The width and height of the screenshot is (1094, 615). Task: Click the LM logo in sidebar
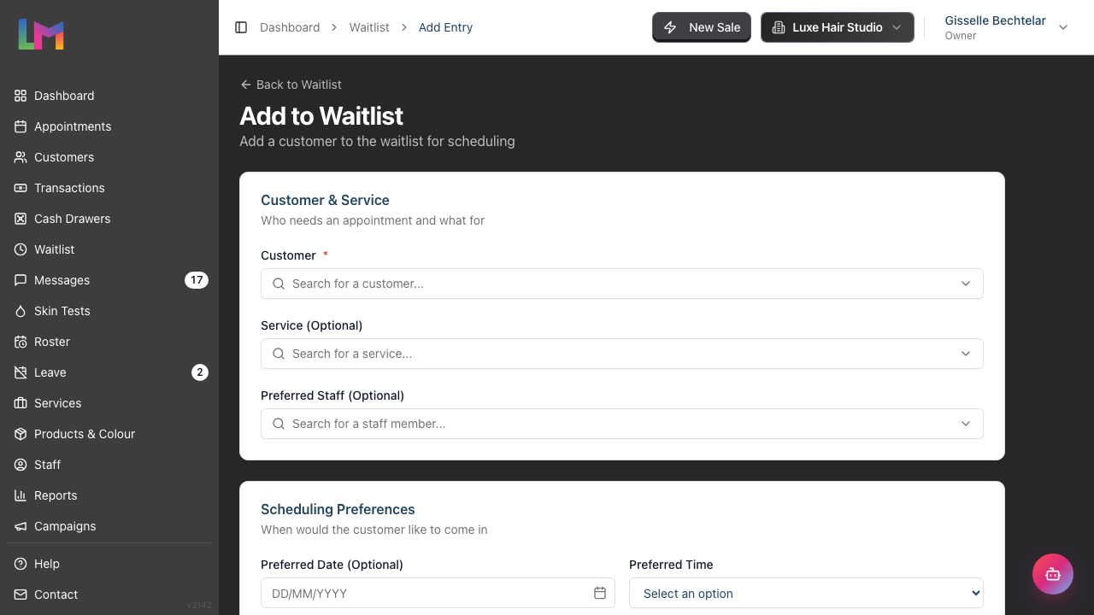point(41,34)
